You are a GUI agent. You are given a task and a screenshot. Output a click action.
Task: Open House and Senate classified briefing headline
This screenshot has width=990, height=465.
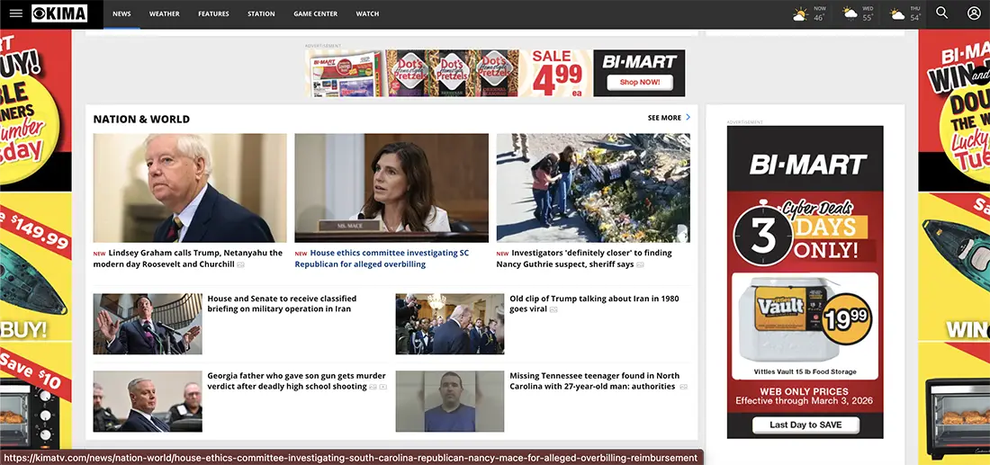pos(282,303)
